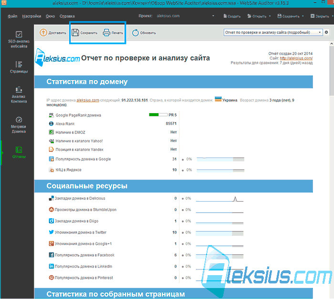The height and width of the screenshot is (299, 334).
Task: Switch to Метрики Домена in the sidebar
Action: click(19, 125)
